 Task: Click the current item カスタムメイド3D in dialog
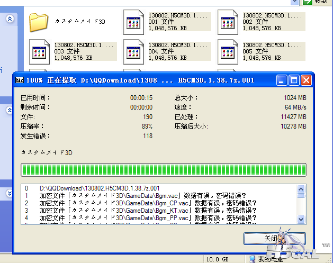(47, 152)
